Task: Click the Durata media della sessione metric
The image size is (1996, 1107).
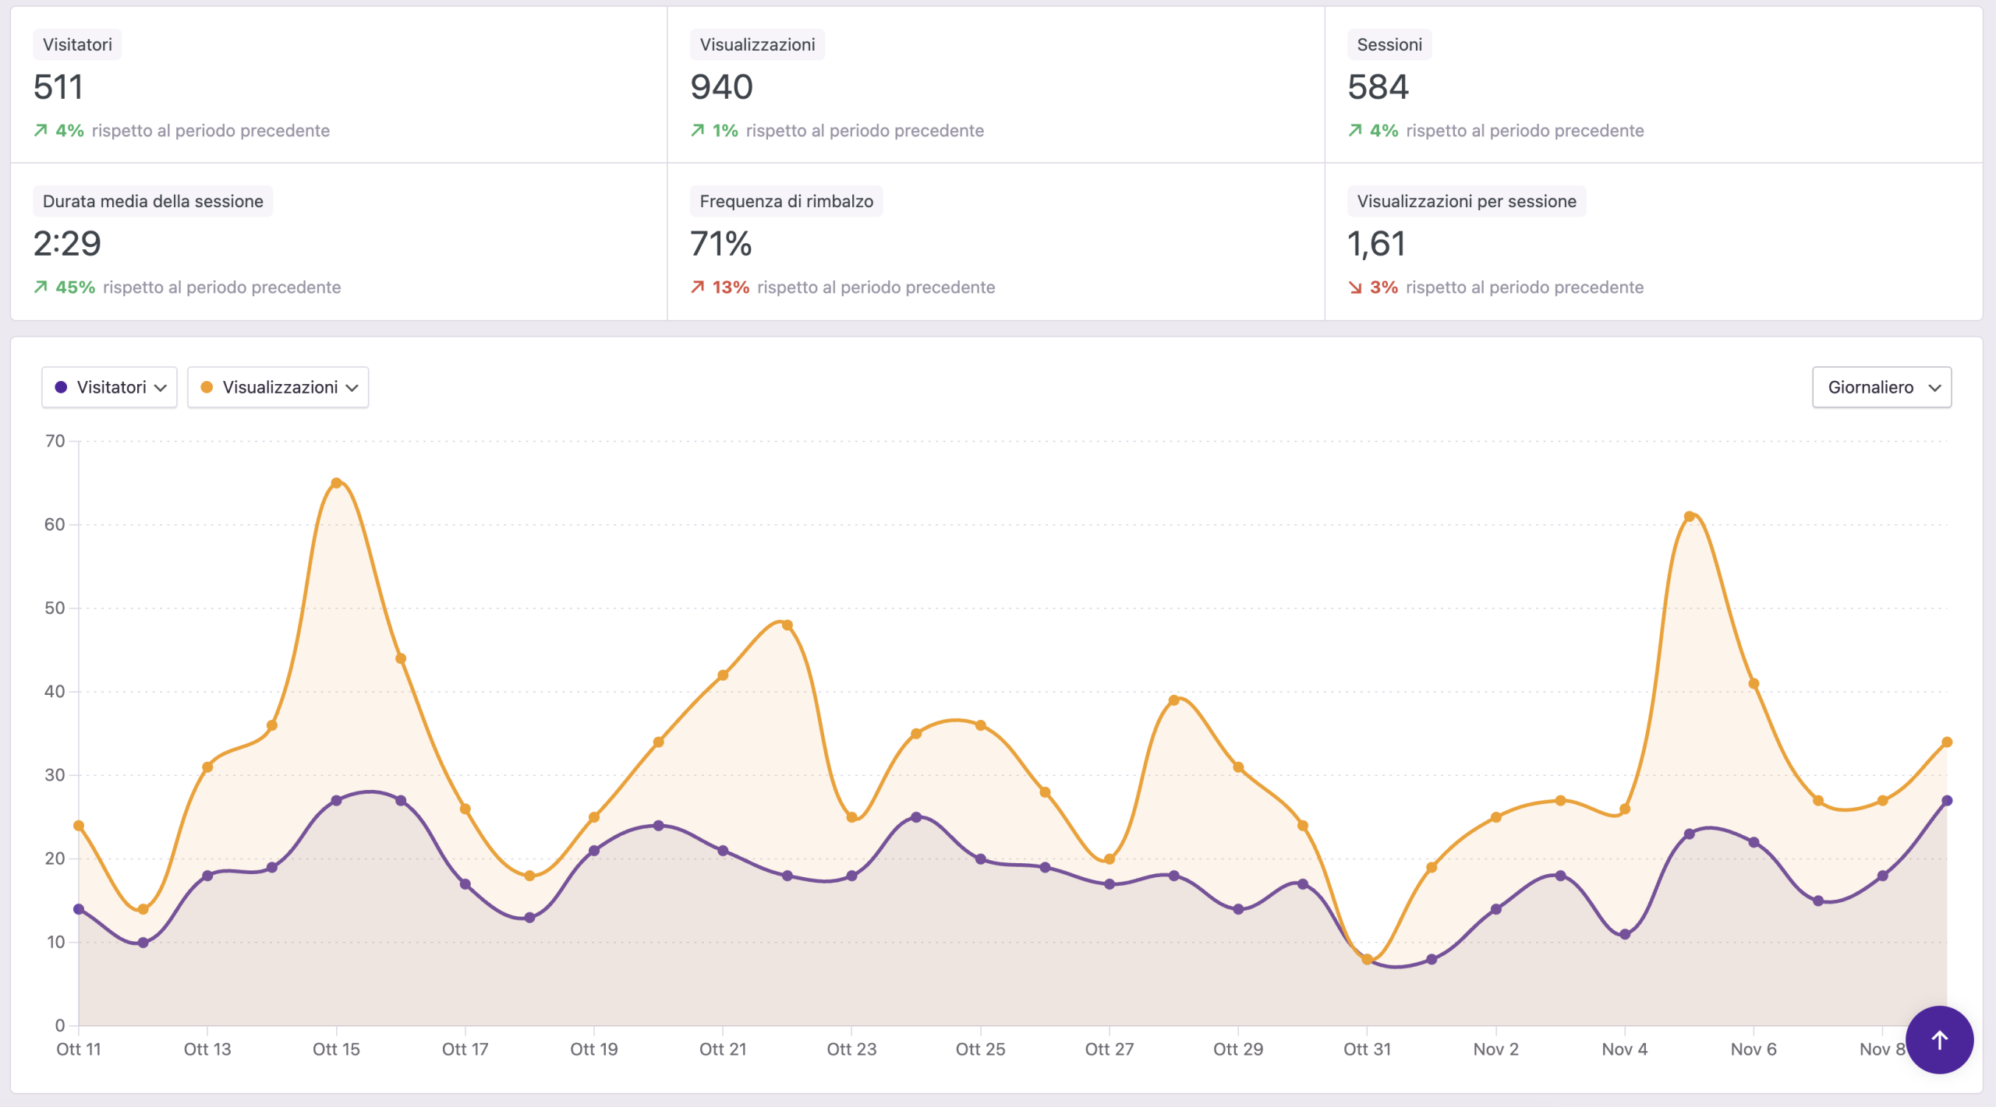Action: pyautogui.click(x=153, y=201)
